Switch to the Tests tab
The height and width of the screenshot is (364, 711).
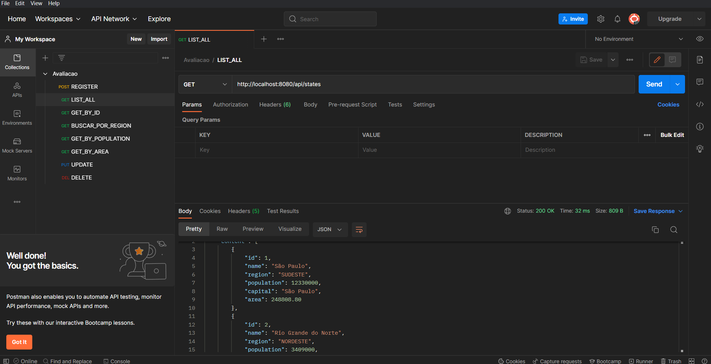coord(394,105)
